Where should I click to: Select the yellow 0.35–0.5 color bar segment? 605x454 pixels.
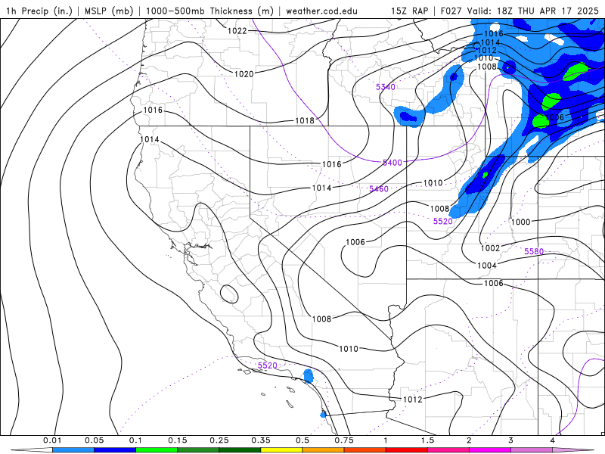point(281,449)
